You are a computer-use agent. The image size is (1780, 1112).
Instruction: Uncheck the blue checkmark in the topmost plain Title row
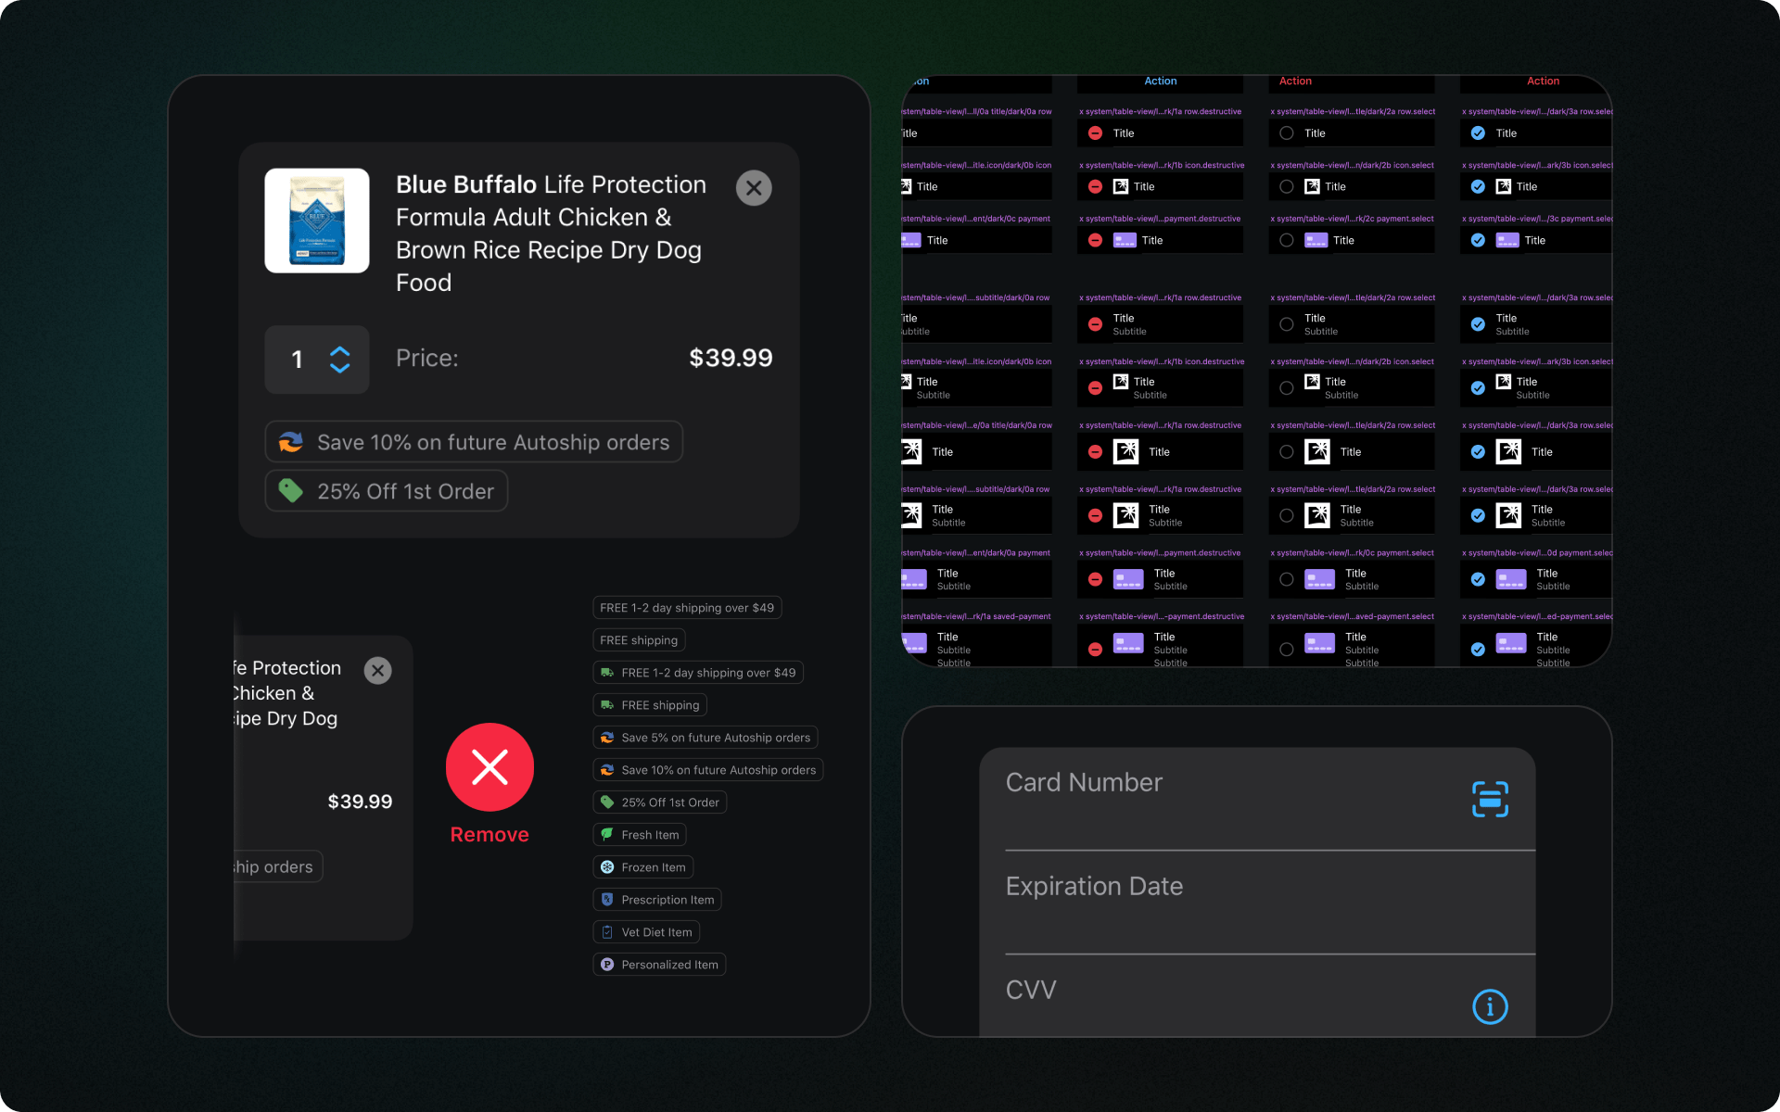[x=1478, y=133]
